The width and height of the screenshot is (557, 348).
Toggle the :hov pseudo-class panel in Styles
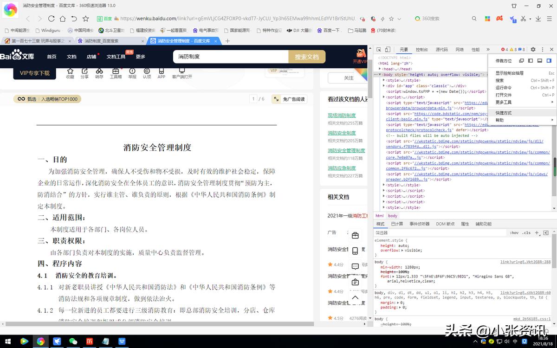514,232
